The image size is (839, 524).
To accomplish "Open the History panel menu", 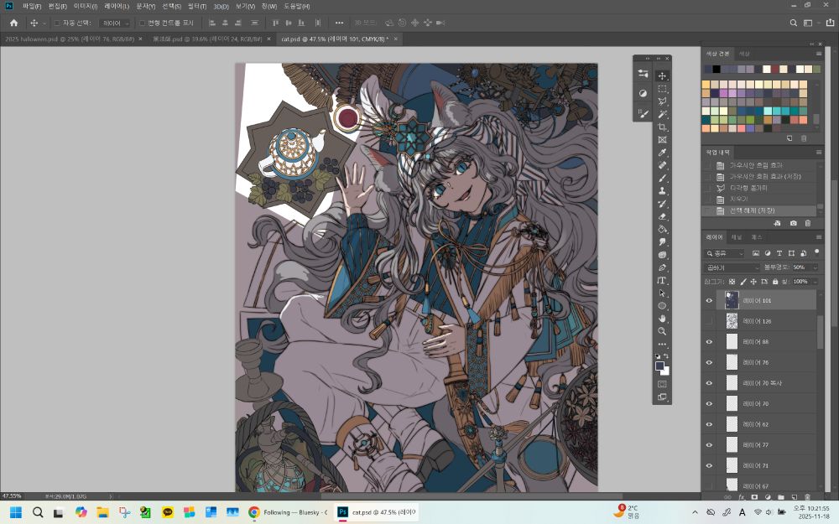I will coord(818,153).
